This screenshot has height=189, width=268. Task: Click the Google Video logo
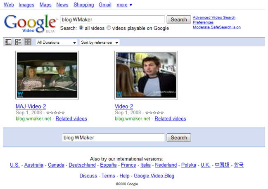31,24
